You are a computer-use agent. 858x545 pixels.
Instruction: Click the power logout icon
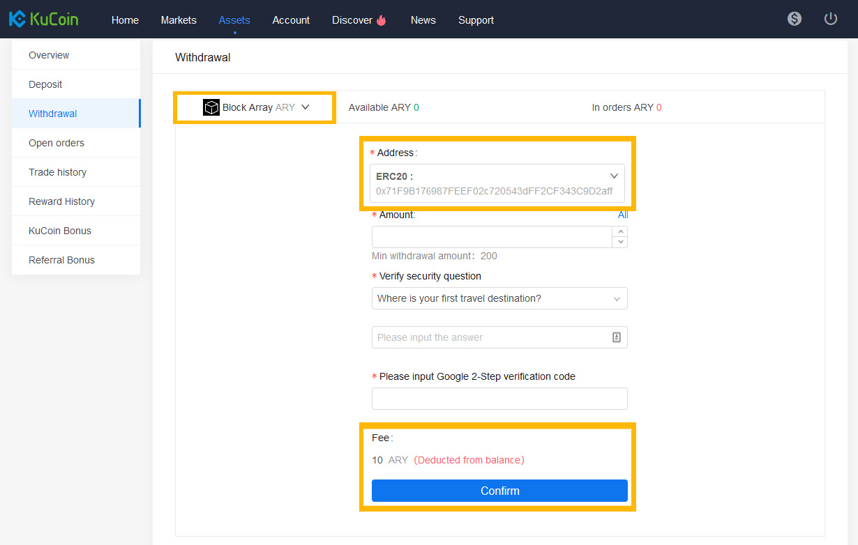click(x=831, y=19)
